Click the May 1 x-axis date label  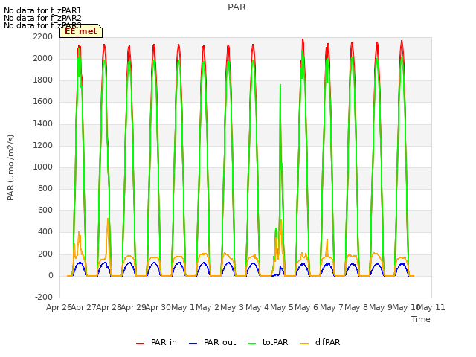point(183,307)
